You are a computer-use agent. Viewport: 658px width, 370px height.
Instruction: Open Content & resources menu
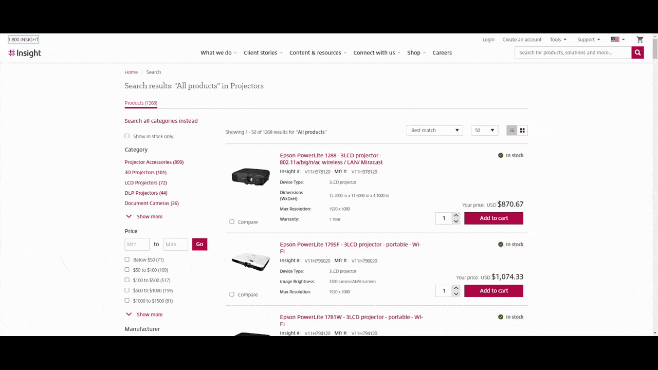[318, 53]
